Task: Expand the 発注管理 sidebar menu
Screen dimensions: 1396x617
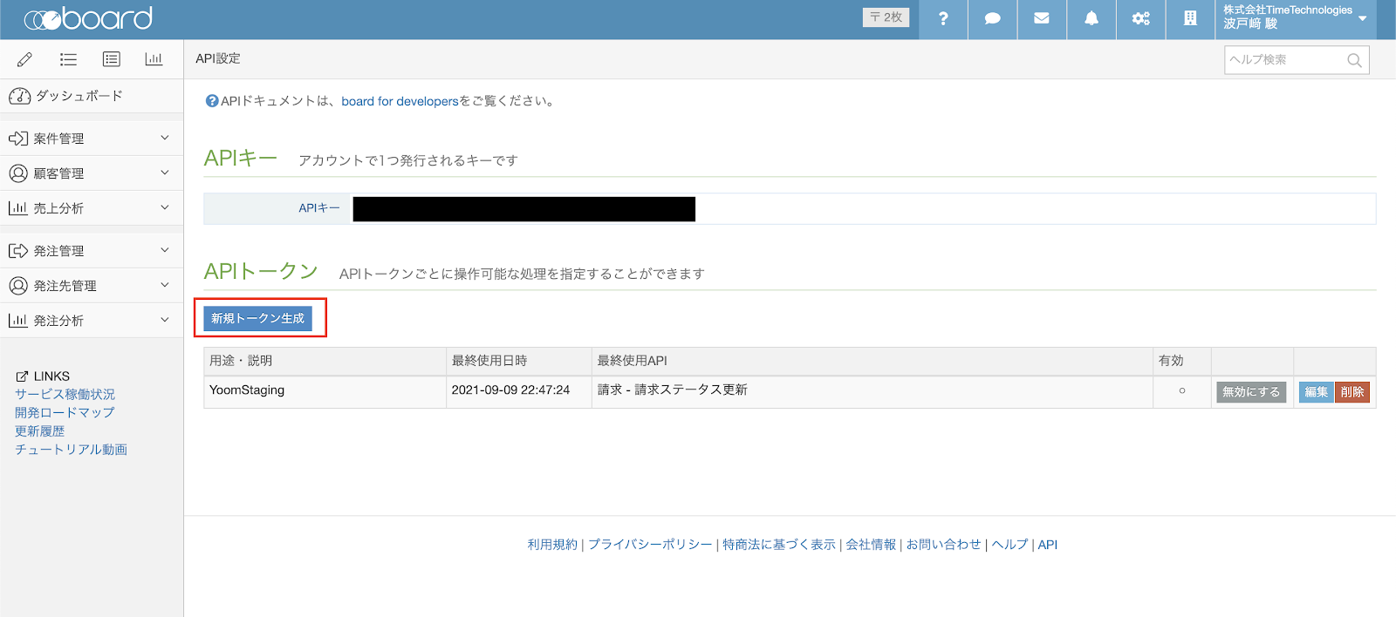Action: (x=91, y=251)
